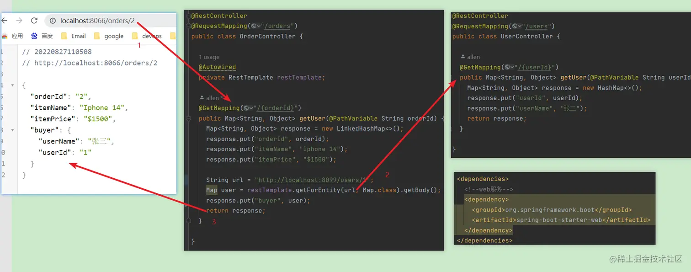Click the // http://localhost:8066/orders/2 comment
The width and height of the screenshot is (691, 272).
[90, 63]
